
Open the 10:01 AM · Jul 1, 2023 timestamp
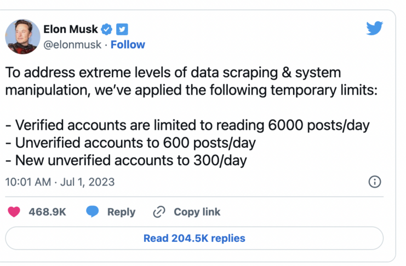60,182
